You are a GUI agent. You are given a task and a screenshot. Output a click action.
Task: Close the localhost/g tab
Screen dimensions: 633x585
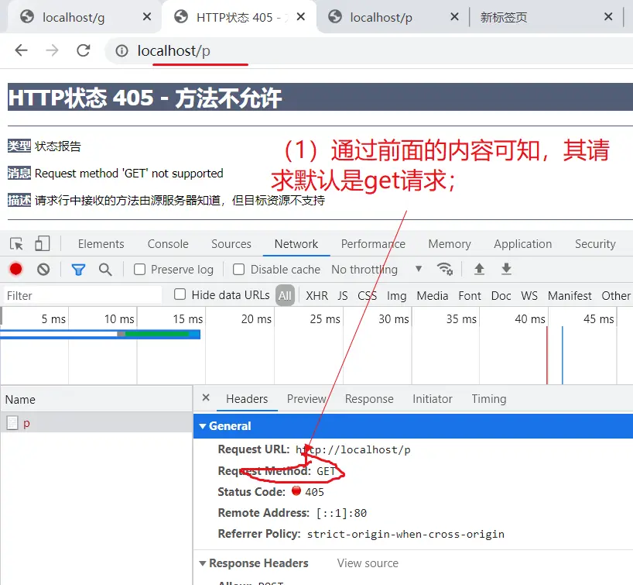[147, 16]
